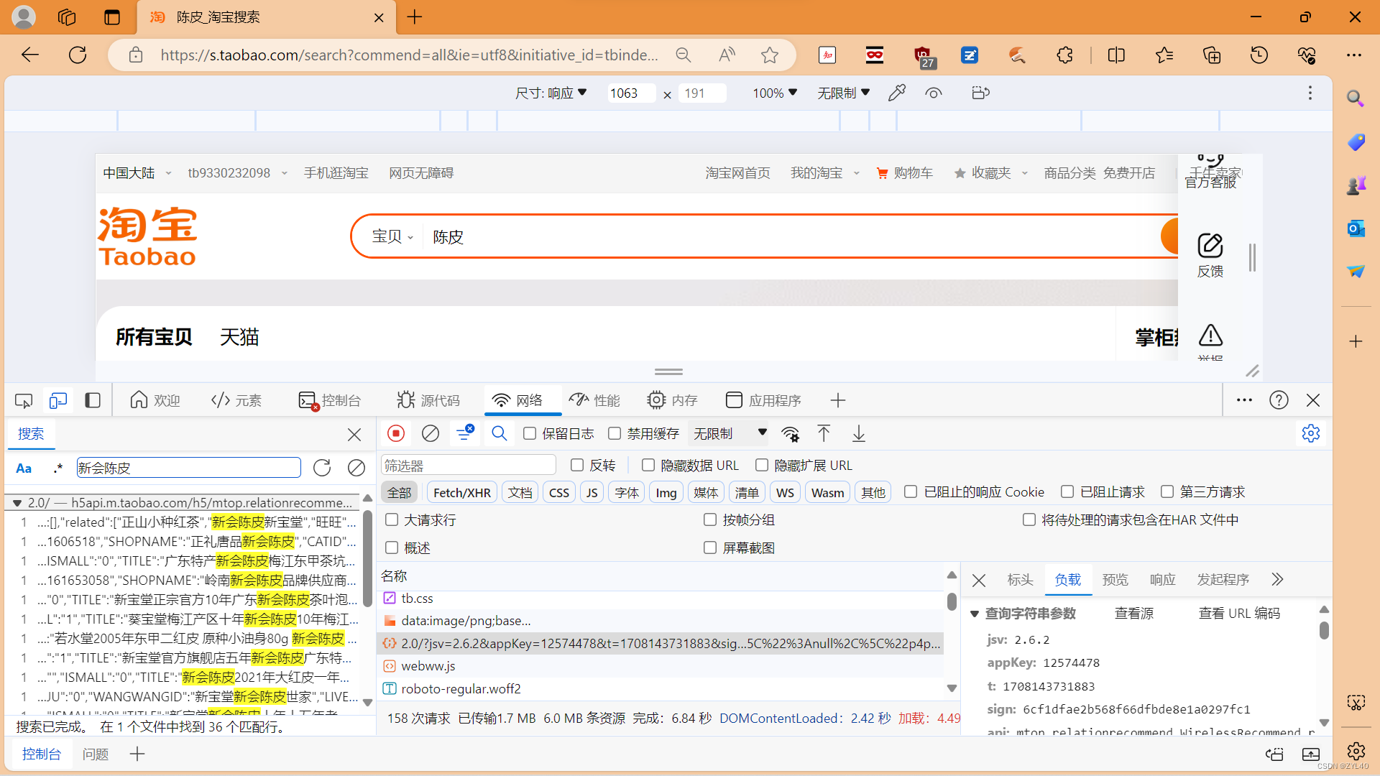Screen dimensions: 1380x776
Task: Check the blocked requests checkbox
Action: tap(1067, 491)
